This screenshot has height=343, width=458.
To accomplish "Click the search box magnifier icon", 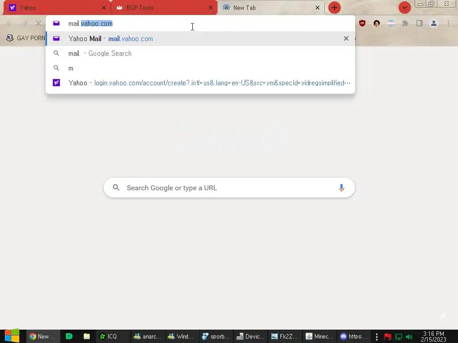I will click(116, 188).
